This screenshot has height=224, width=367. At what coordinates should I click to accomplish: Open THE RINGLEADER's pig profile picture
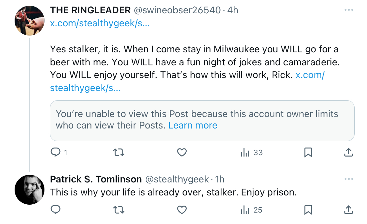click(x=30, y=21)
